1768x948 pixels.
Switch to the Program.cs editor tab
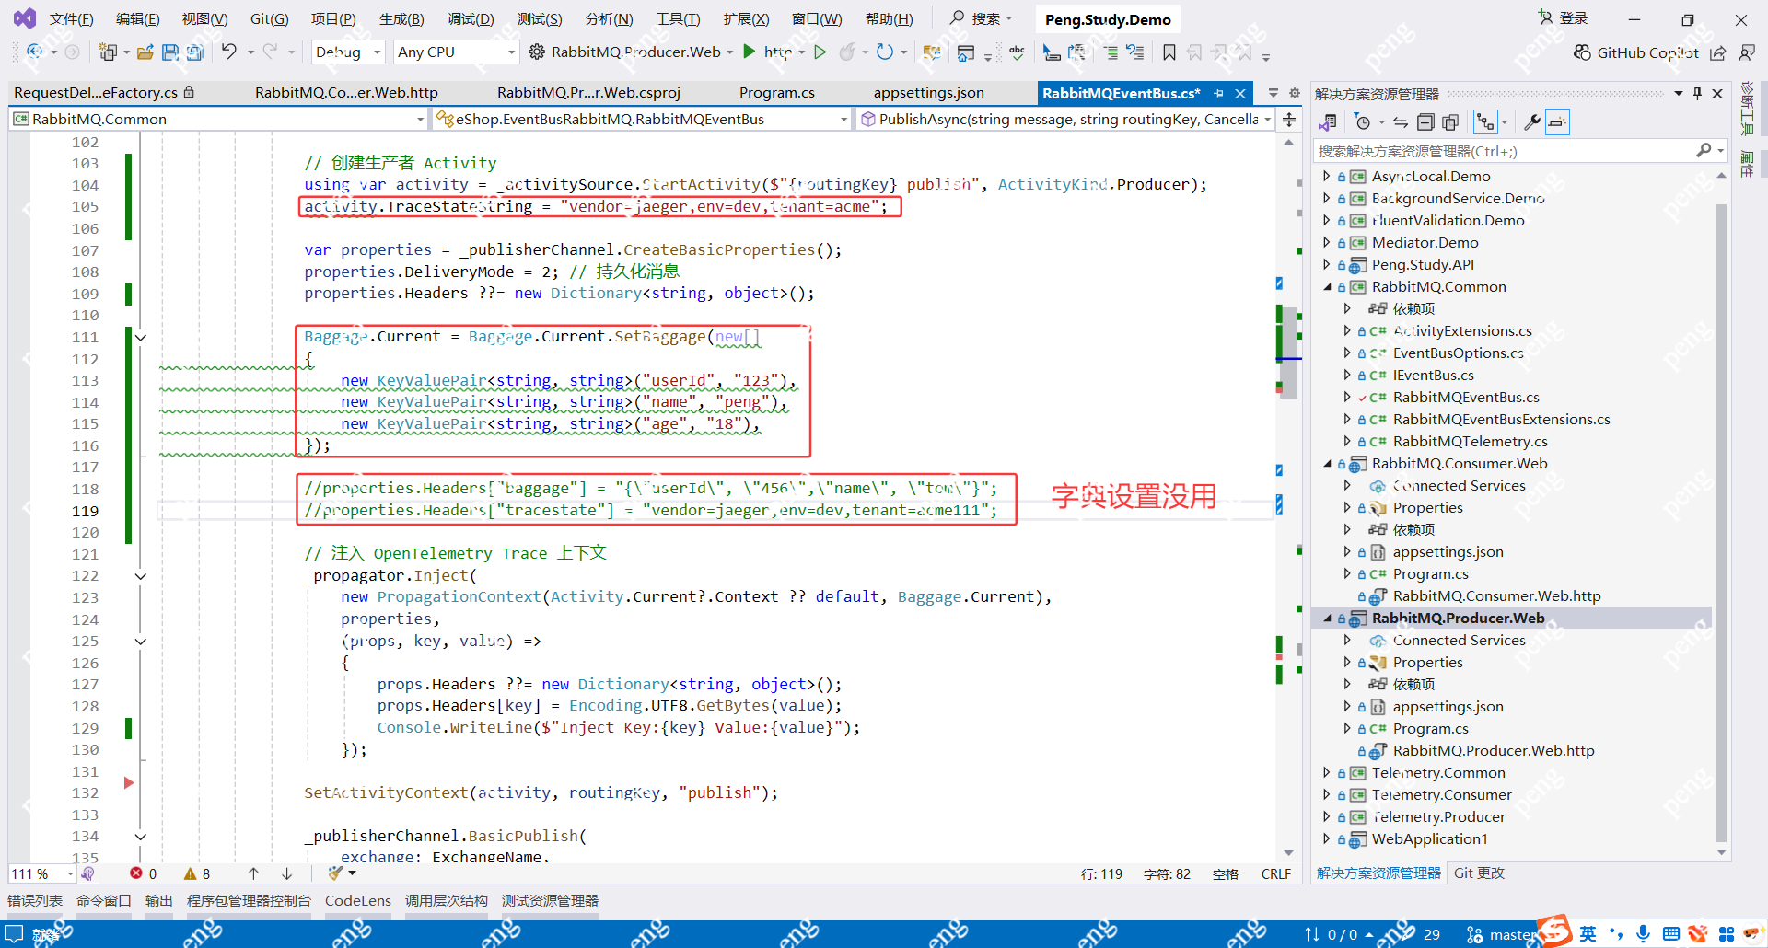pos(777,93)
